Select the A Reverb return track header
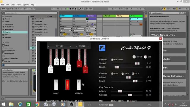 [109, 16]
